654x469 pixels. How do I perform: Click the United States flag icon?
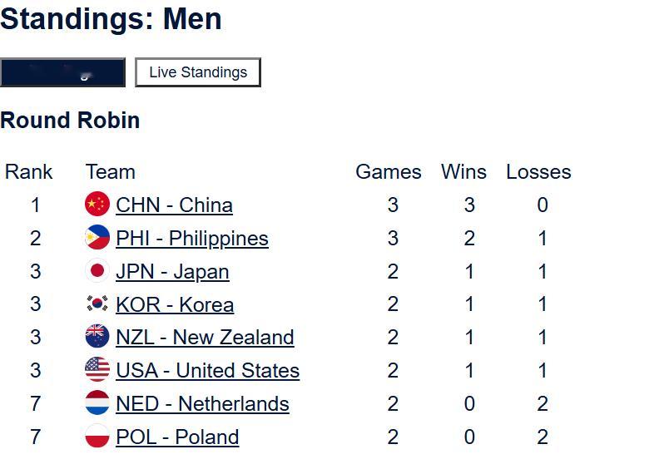click(x=97, y=370)
